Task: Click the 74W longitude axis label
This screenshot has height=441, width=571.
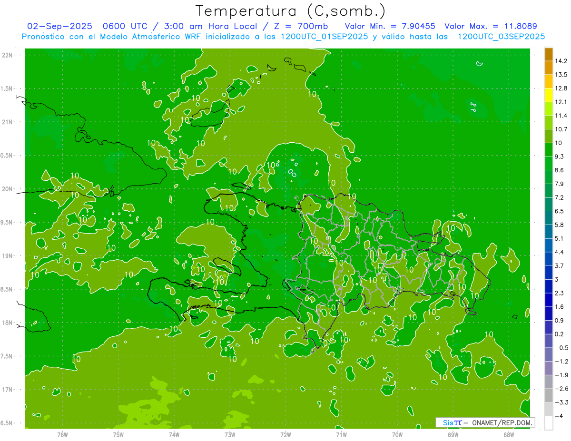Action: coord(174,434)
